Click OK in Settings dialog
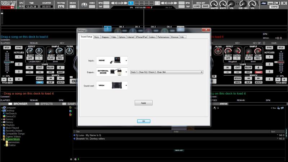 144,121
